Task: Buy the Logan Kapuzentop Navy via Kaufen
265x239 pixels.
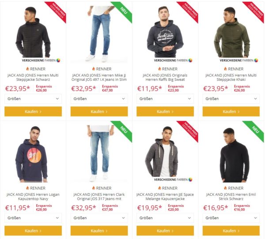Action: click(33, 231)
